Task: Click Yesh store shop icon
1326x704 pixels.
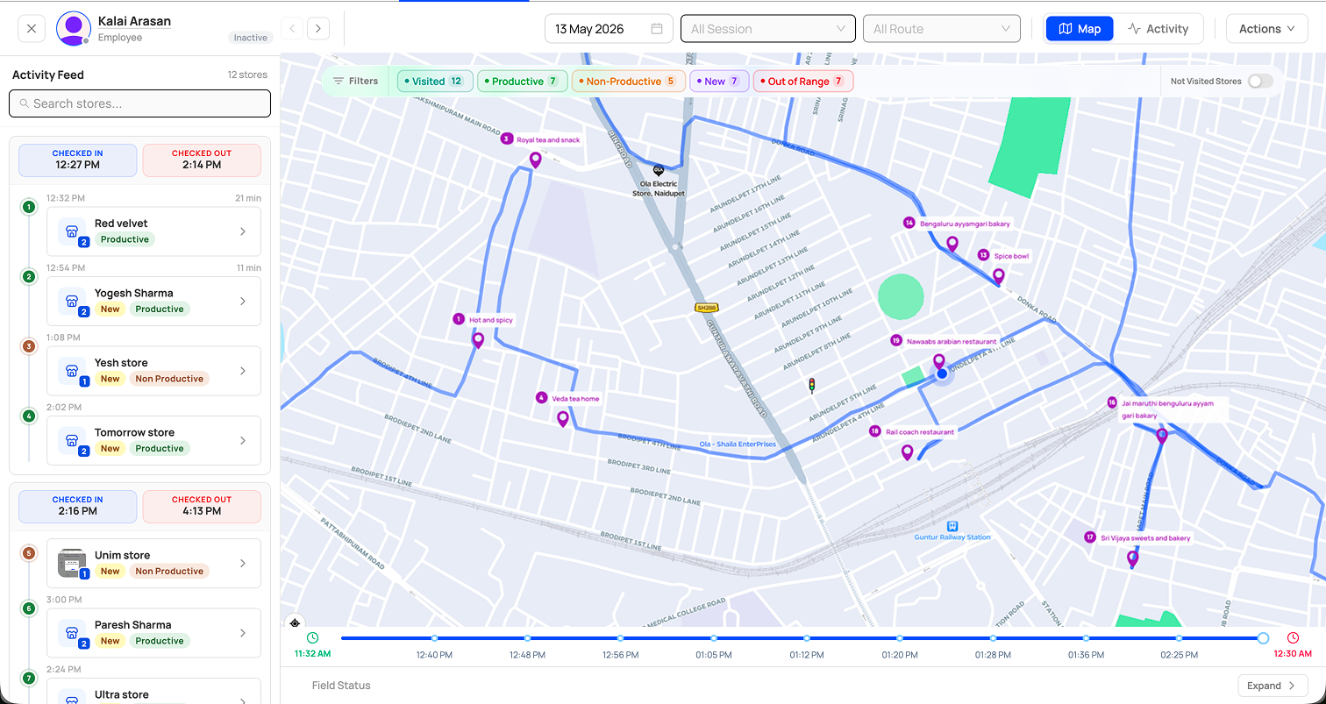Action: (72, 371)
